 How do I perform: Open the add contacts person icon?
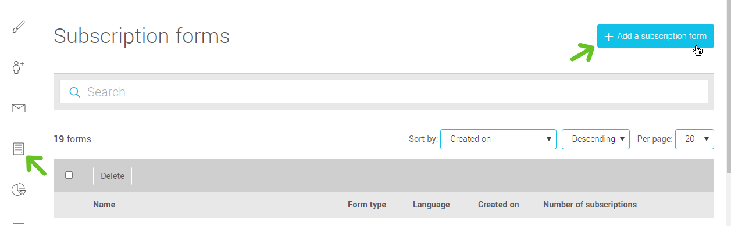[19, 67]
